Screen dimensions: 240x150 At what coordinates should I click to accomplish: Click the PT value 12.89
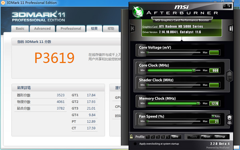coord(91,121)
